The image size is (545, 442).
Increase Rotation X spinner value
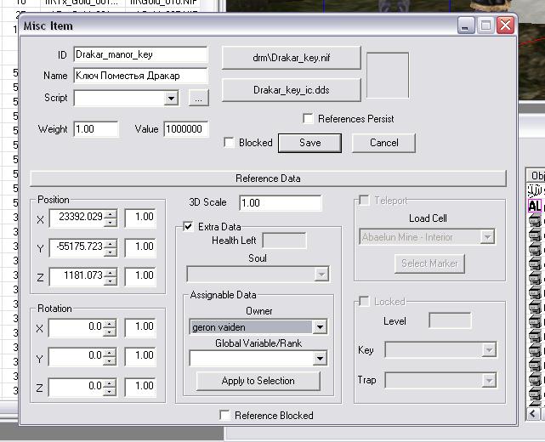pos(110,322)
